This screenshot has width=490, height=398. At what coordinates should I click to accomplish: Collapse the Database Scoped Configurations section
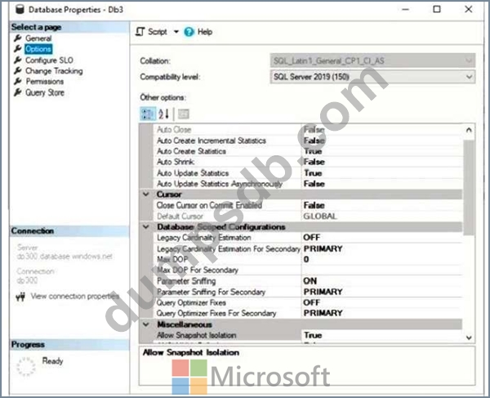(147, 226)
